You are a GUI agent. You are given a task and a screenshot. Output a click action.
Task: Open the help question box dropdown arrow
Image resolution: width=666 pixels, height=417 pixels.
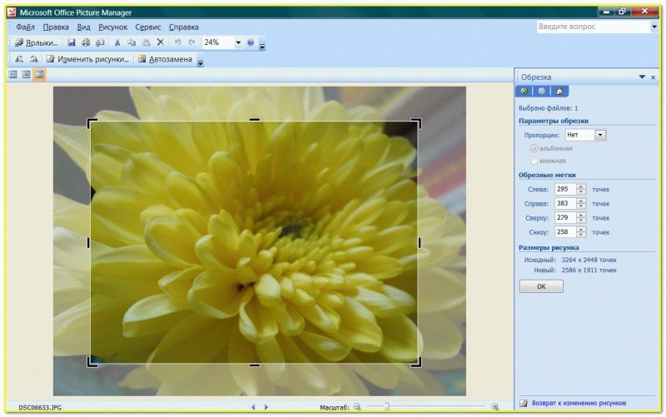654,27
